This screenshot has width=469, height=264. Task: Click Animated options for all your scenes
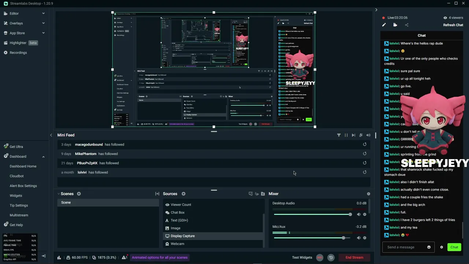(160, 257)
